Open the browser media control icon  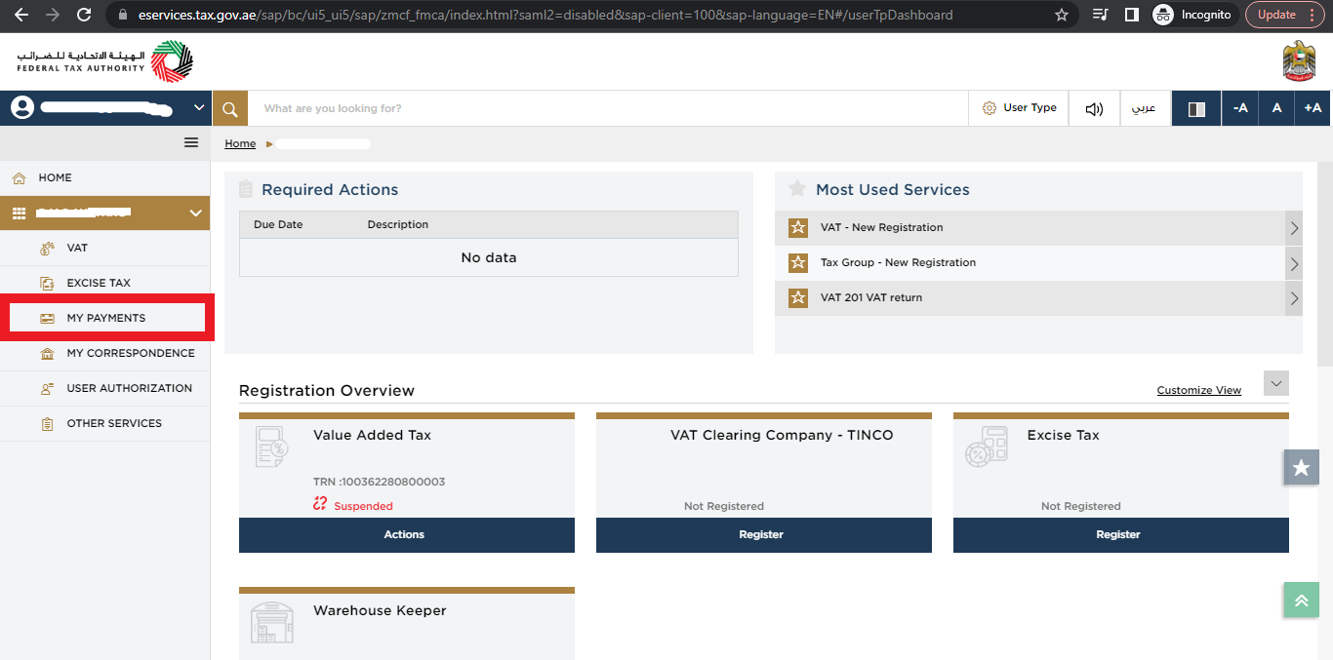1101,15
